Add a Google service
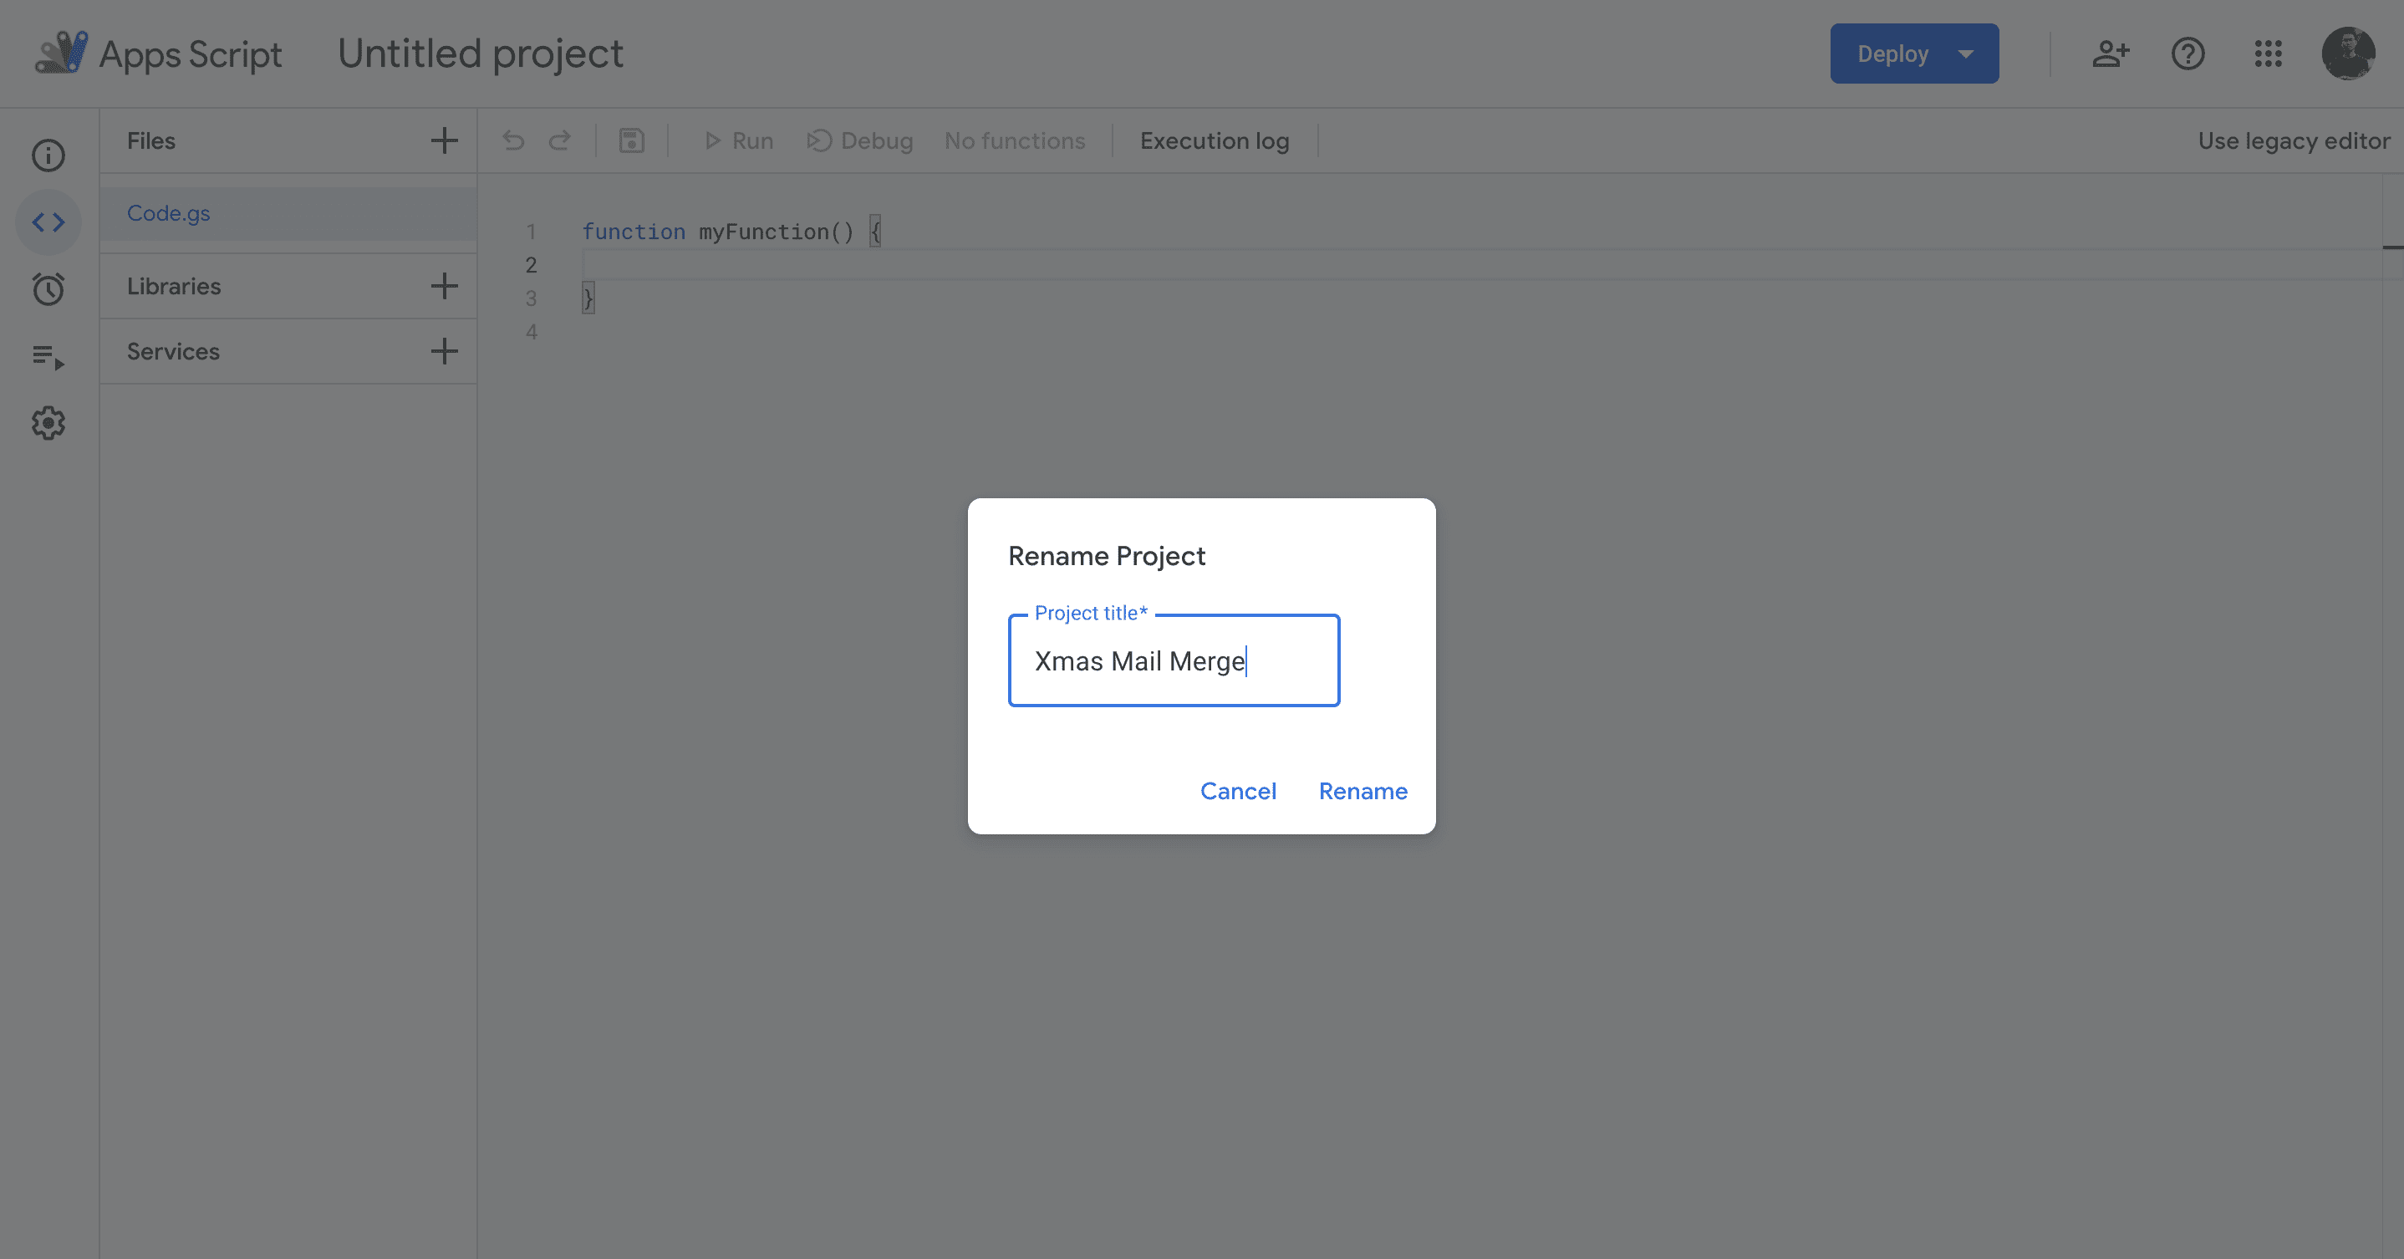Screen dimensions: 2404x1259 (x=444, y=352)
